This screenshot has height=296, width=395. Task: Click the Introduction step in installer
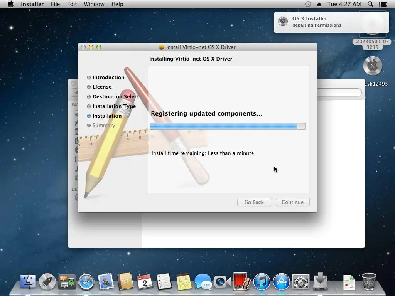[x=108, y=77]
